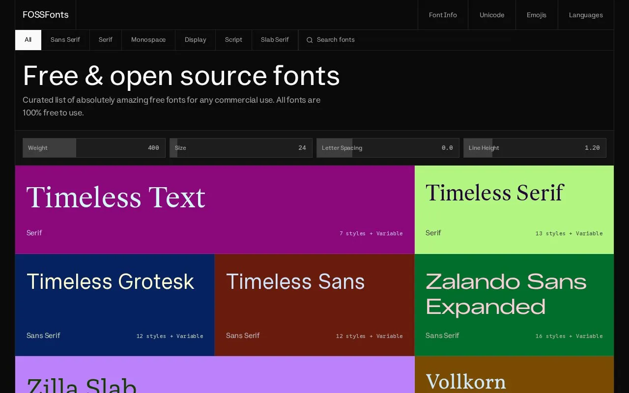Show Monospace fonts category
Screen dimensions: 629x393
(148, 40)
